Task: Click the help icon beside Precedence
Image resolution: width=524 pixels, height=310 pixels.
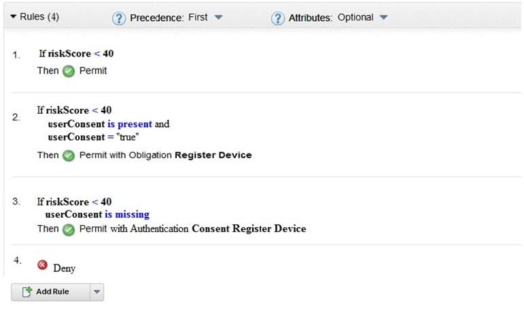Action: [x=119, y=18]
